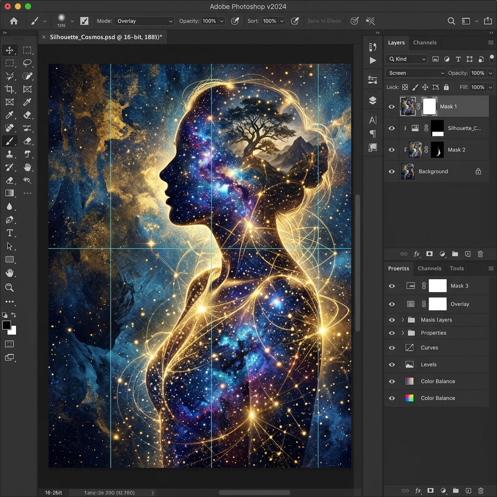Select the Lasso tool
Viewport: 497px width, 497px height.
[27, 63]
